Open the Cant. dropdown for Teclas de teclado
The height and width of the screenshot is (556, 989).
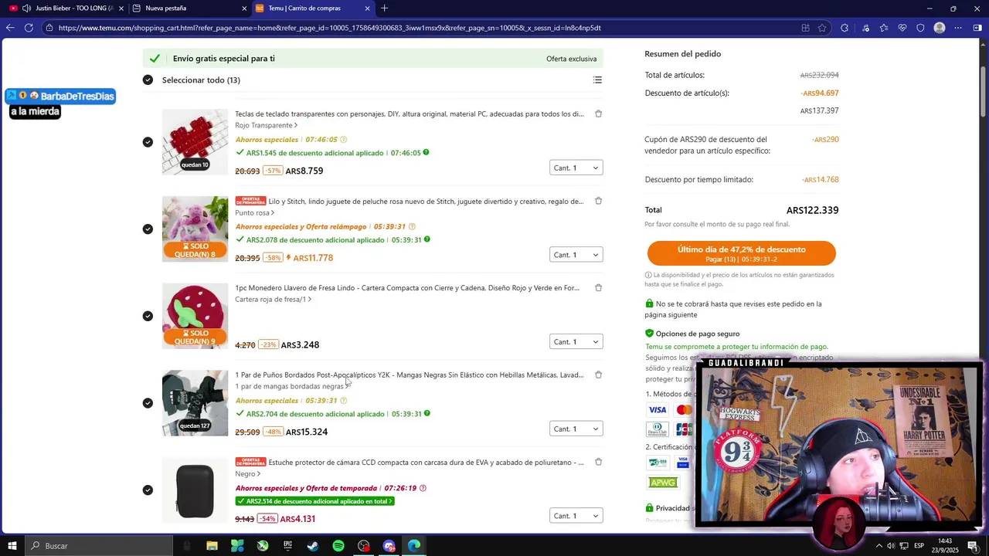(x=576, y=168)
